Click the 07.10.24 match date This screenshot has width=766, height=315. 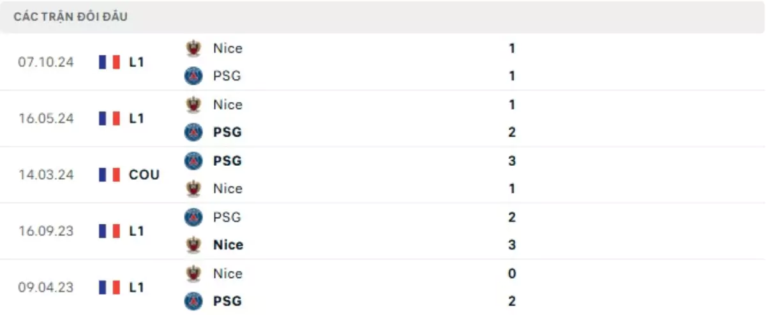point(46,62)
